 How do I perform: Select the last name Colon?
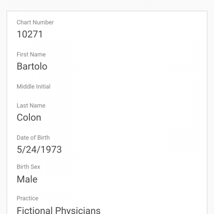(x=29, y=117)
